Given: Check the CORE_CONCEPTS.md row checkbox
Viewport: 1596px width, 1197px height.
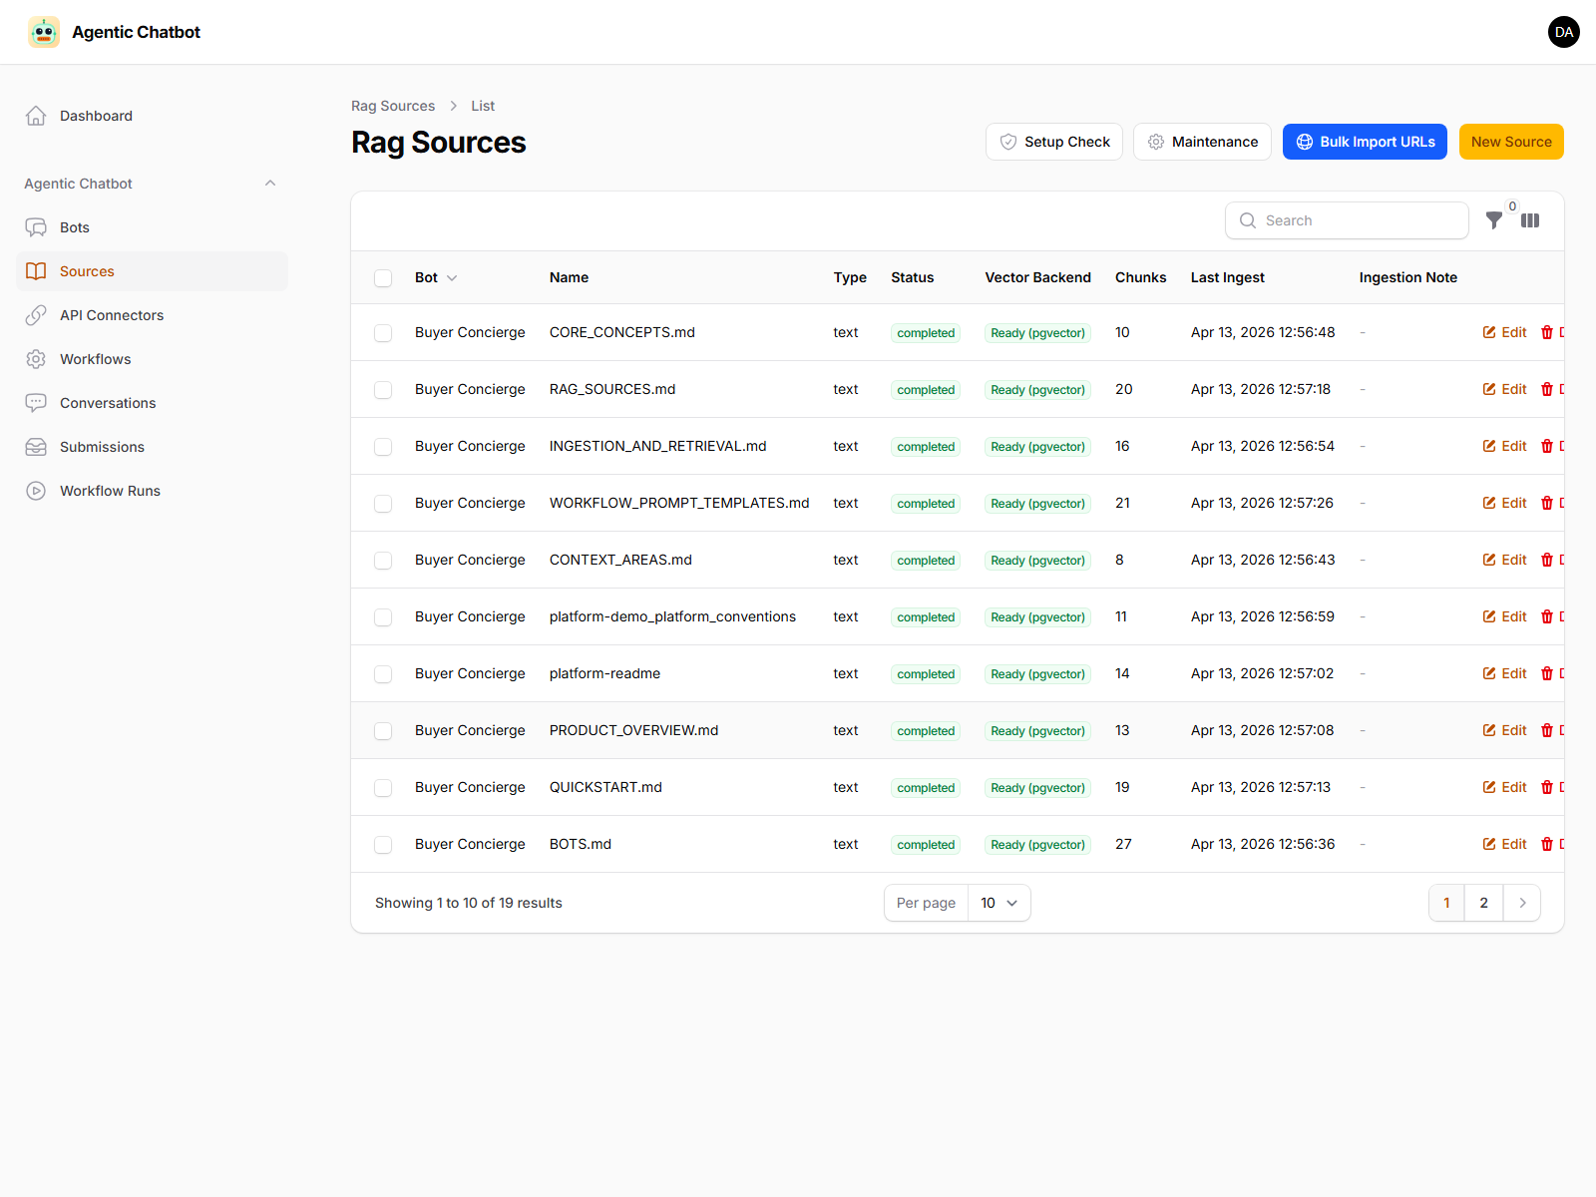Looking at the screenshot, I should click(383, 333).
